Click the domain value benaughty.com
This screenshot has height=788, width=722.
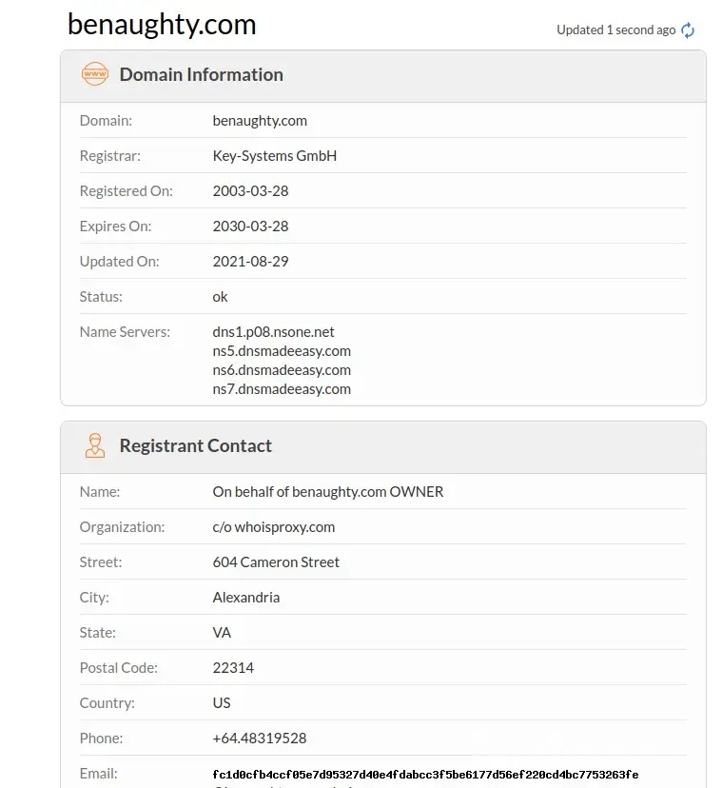(x=260, y=121)
